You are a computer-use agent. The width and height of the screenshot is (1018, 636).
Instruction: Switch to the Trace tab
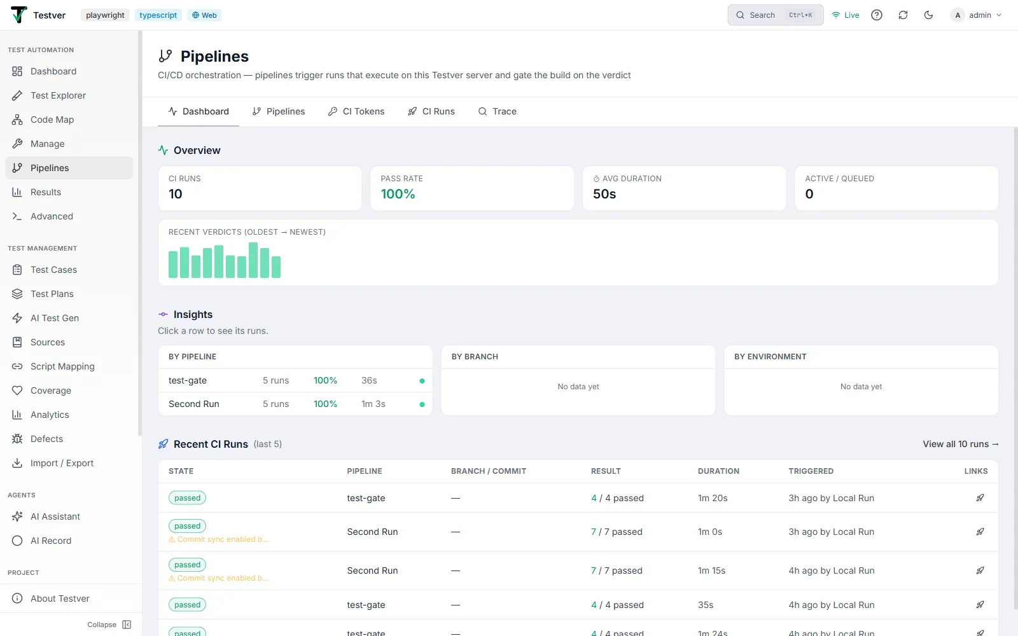(498, 111)
